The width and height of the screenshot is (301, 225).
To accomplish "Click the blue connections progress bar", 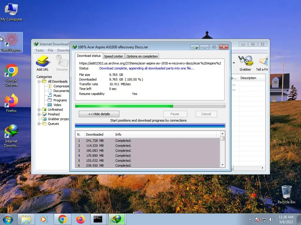I will (x=150, y=126).
